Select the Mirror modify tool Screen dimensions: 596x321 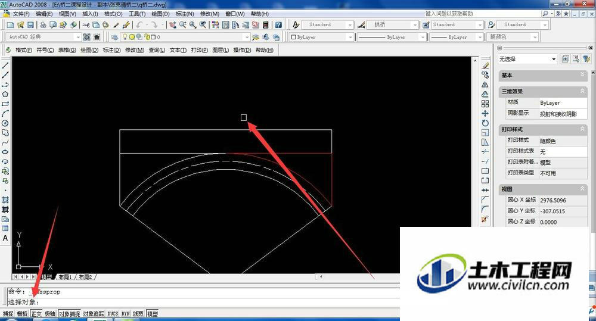coord(485,85)
